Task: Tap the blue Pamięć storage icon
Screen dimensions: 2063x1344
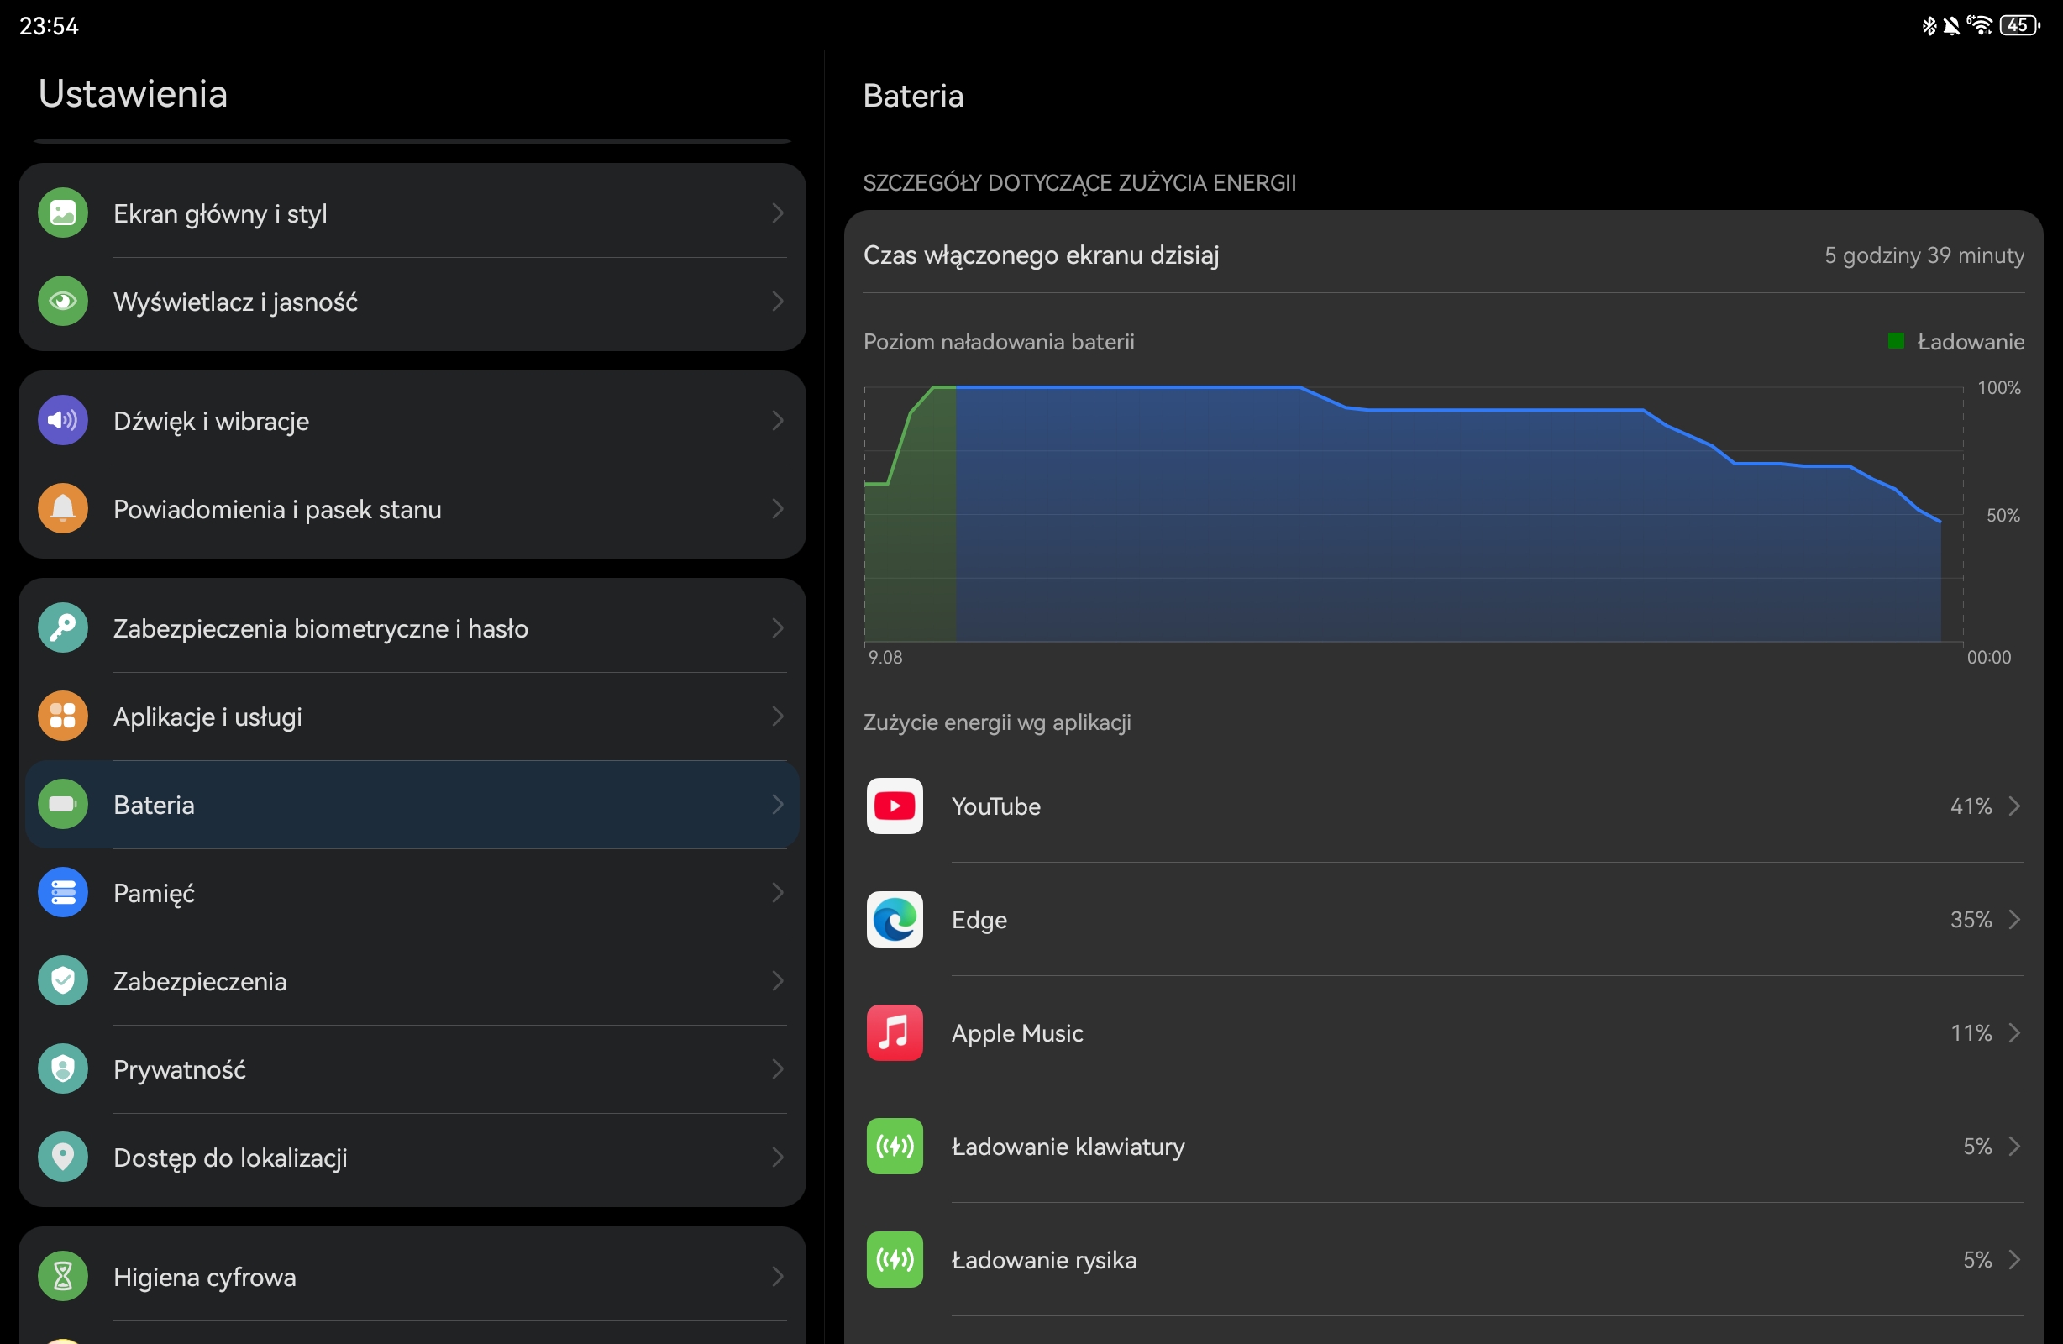Action: click(x=62, y=893)
